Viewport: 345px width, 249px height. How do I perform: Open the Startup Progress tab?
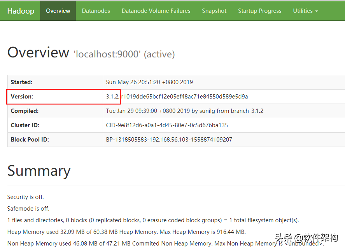pos(260,11)
